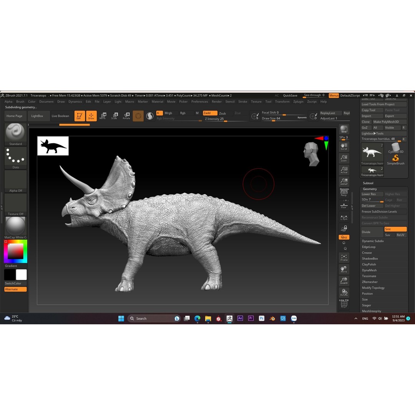
Task: Click the Frame mesh icon
Action: tap(344, 257)
